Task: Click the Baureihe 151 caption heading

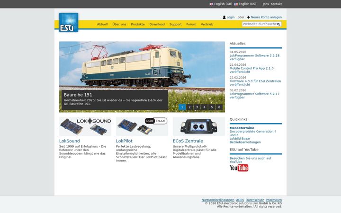Action: 78,95
